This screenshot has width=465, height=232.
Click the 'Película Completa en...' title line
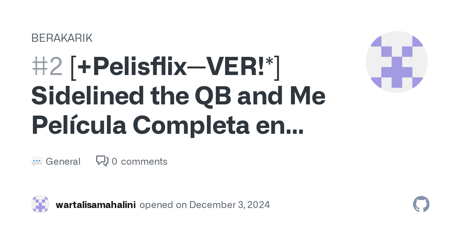pyautogui.click(x=167, y=126)
